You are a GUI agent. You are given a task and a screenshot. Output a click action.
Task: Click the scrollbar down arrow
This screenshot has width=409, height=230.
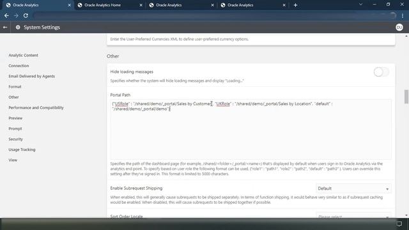click(x=406, y=215)
